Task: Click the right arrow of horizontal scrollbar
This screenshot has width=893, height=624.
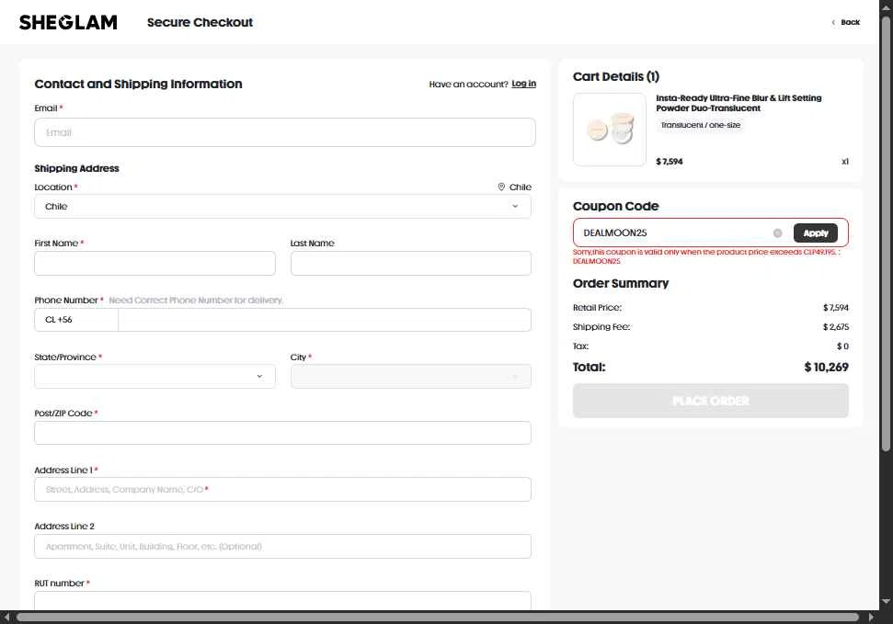Action: pos(871,618)
